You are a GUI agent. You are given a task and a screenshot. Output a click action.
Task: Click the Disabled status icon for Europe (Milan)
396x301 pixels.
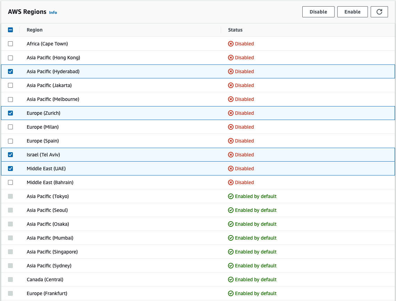coord(230,127)
